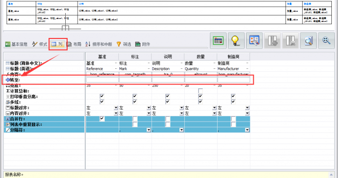Select the 制造商 column header
The image size is (338, 178).
[233, 57]
